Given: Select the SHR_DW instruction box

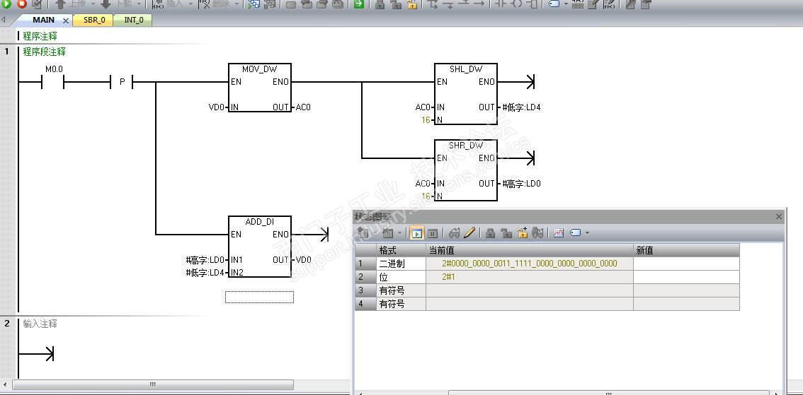Looking at the screenshot, I should [x=466, y=170].
